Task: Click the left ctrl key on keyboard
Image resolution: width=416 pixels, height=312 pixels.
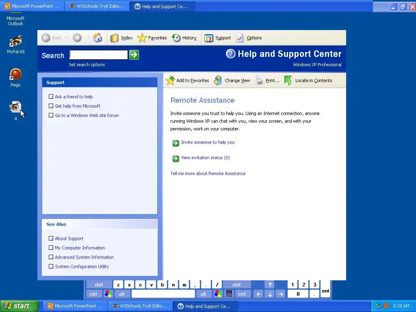Action: [x=93, y=294]
